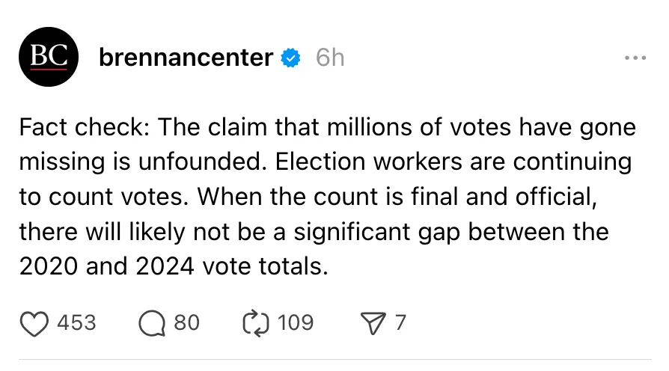View the 453 likes count
669x371 pixels.
tap(76, 322)
